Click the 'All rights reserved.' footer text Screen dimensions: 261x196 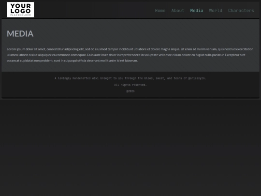pyautogui.click(x=130, y=85)
